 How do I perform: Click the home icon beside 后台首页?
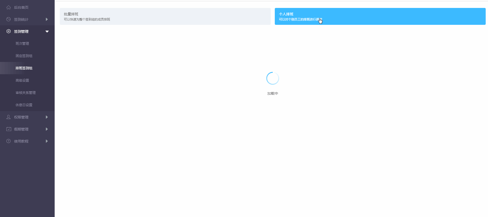[x=8, y=7]
